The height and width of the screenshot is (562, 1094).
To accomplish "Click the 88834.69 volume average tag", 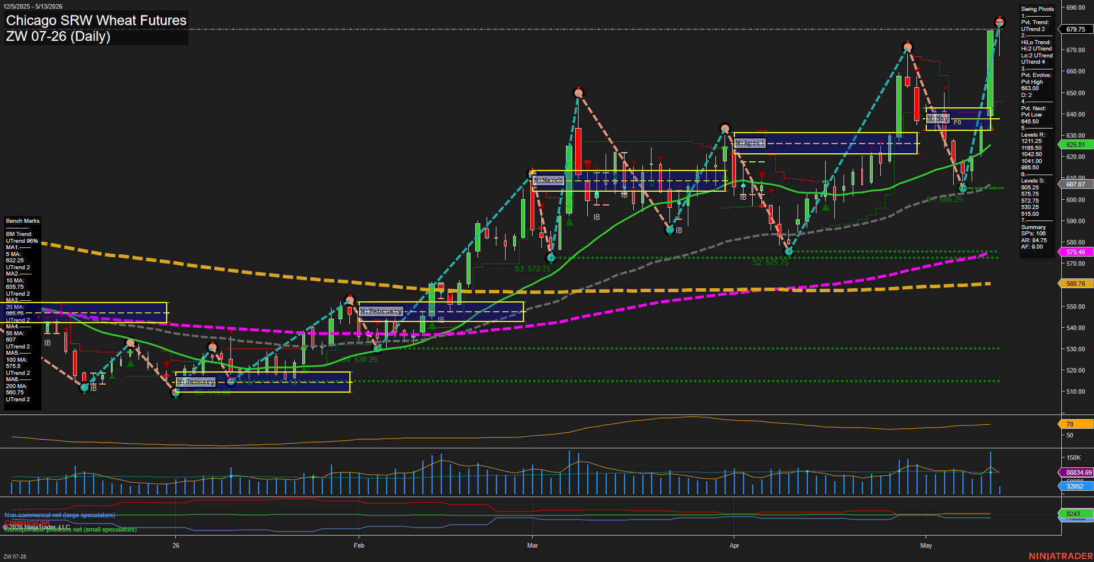I will [x=1076, y=472].
